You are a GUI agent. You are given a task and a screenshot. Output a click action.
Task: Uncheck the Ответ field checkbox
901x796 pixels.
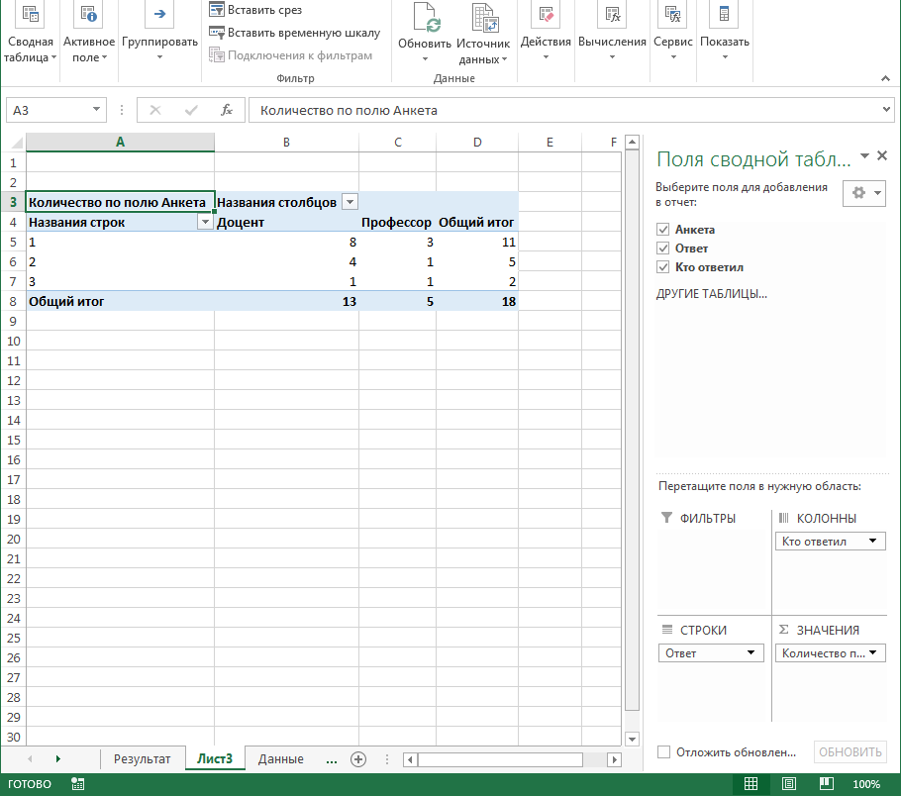point(663,249)
